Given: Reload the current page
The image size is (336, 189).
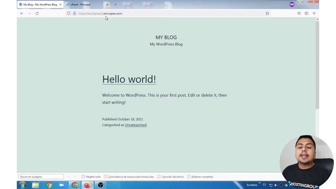Looking at the screenshot, I should point(37,13).
